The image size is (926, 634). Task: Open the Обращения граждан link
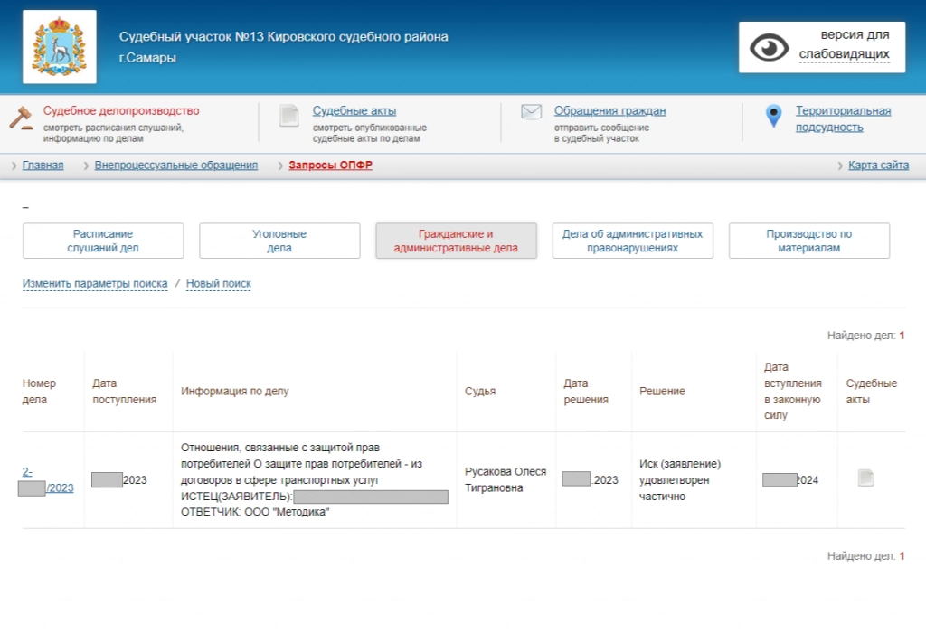click(x=609, y=110)
